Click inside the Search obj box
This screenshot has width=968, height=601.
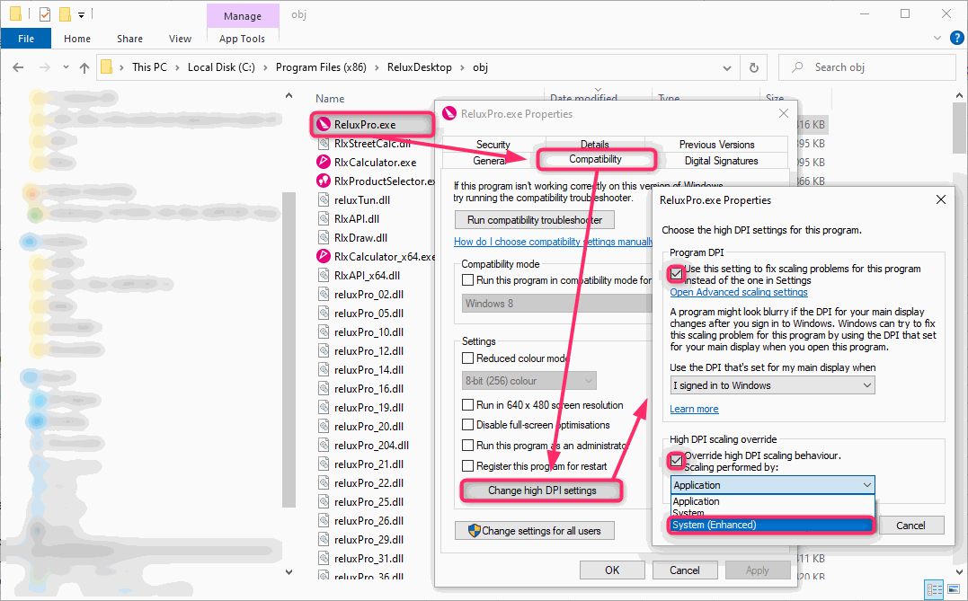pyautogui.click(x=867, y=66)
